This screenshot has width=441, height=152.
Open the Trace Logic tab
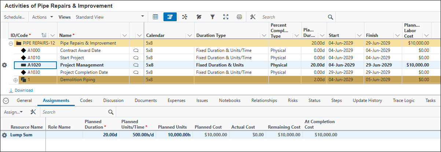[x=404, y=100]
